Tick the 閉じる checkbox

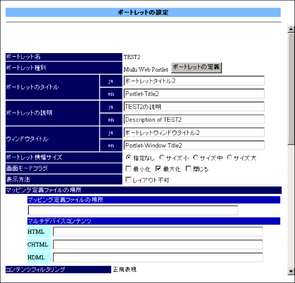189,169
